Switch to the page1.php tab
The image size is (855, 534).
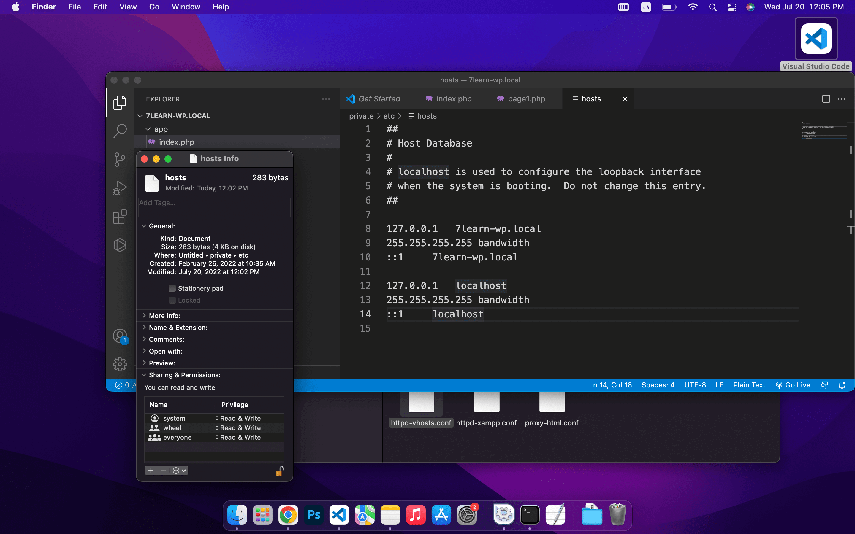tap(526, 99)
